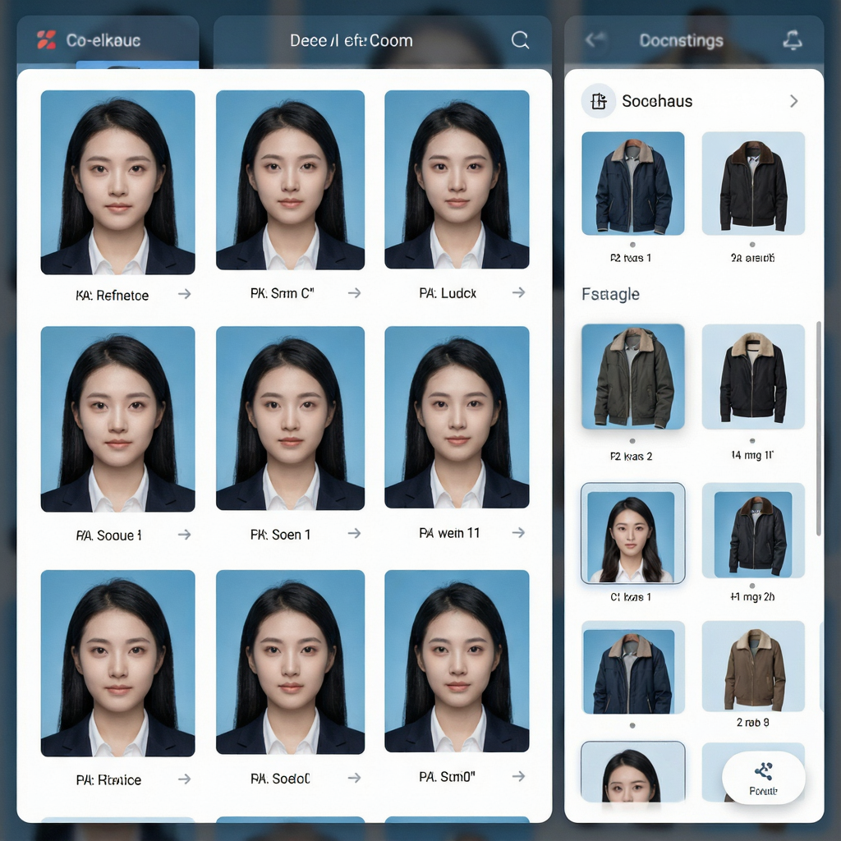Screen dimensions: 841x841
Task: Click the floating share button
Action: point(763,777)
